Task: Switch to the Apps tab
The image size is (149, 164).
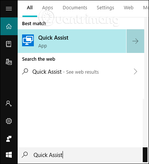Action: coord(47,8)
